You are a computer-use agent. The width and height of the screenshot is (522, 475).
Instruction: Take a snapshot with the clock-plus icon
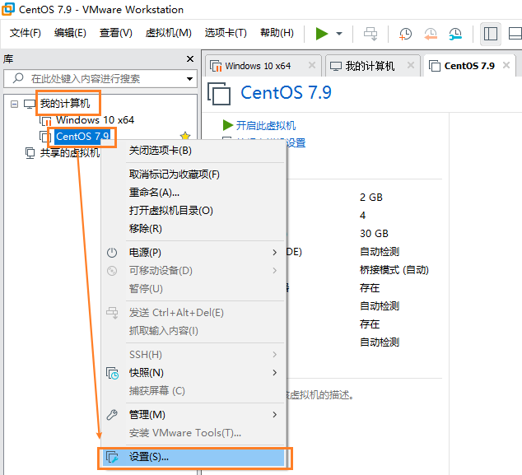click(405, 34)
